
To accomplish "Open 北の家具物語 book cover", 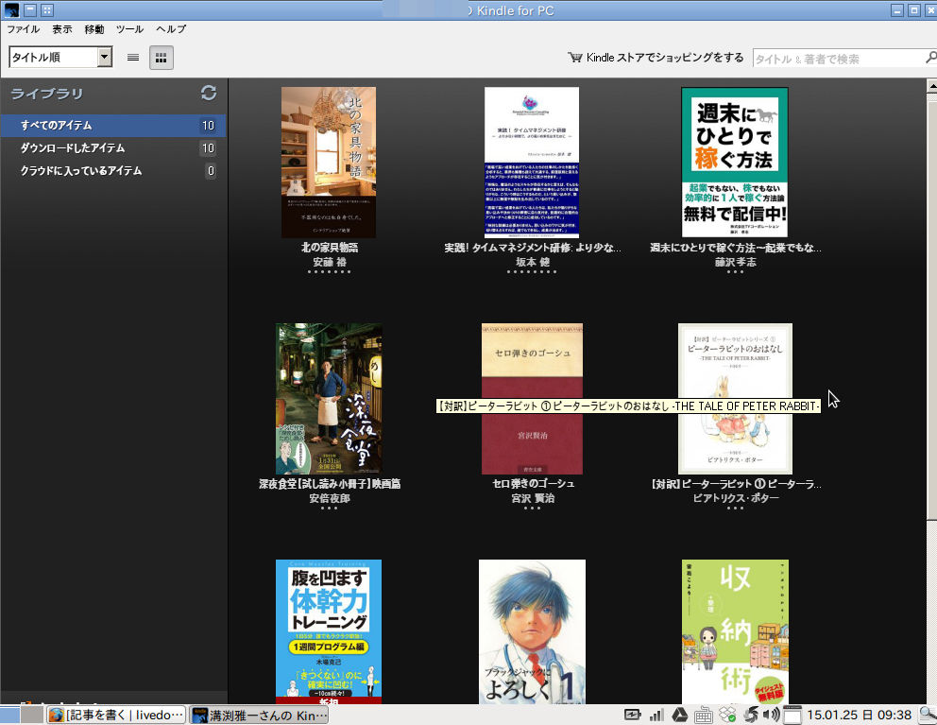I will tap(329, 162).
